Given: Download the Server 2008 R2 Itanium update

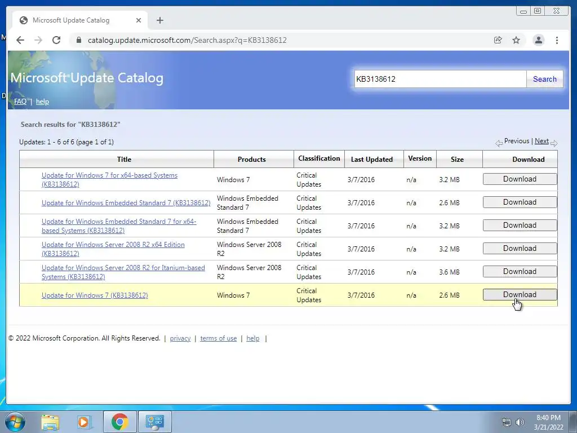Looking at the screenshot, I should 520,271.
